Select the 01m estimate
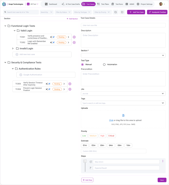This screenshot has width=169, height=185. [x=85, y=145]
